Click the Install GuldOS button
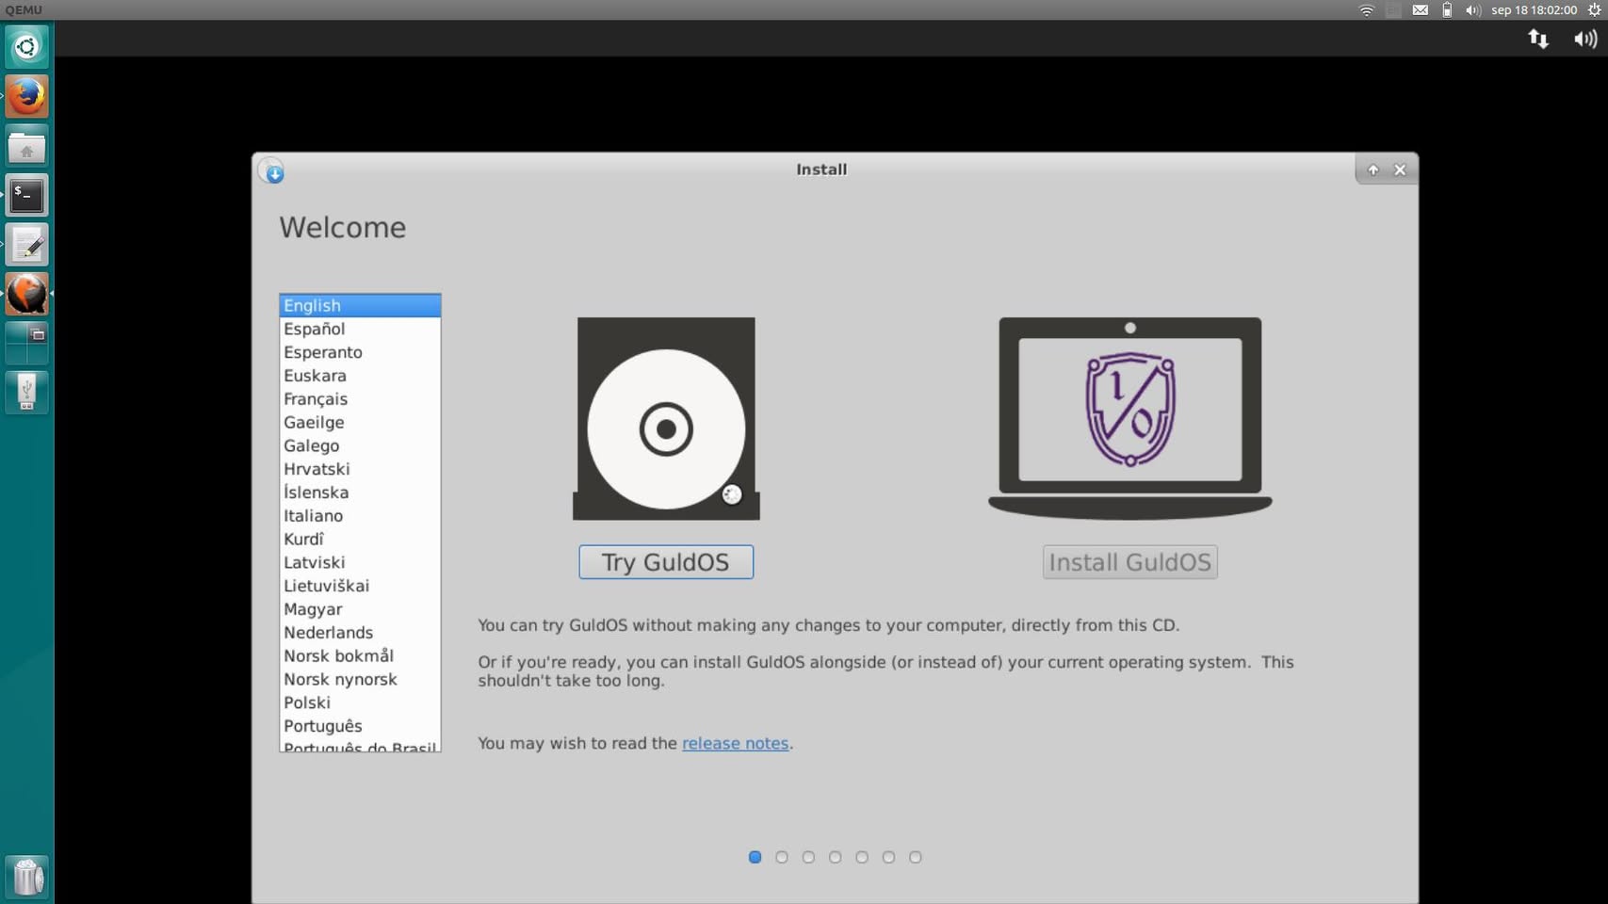1608x904 pixels. tap(1129, 562)
